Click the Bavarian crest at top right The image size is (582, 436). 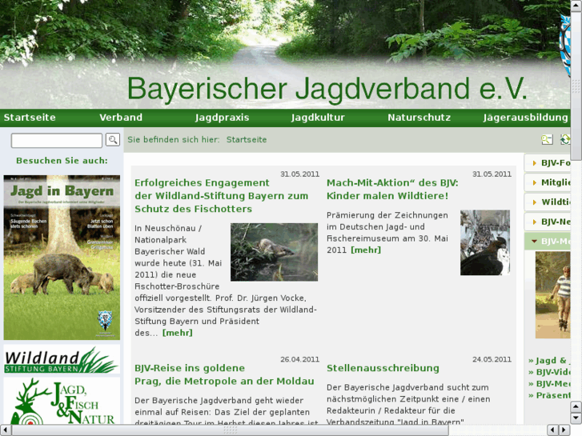(x=565, y=45)
